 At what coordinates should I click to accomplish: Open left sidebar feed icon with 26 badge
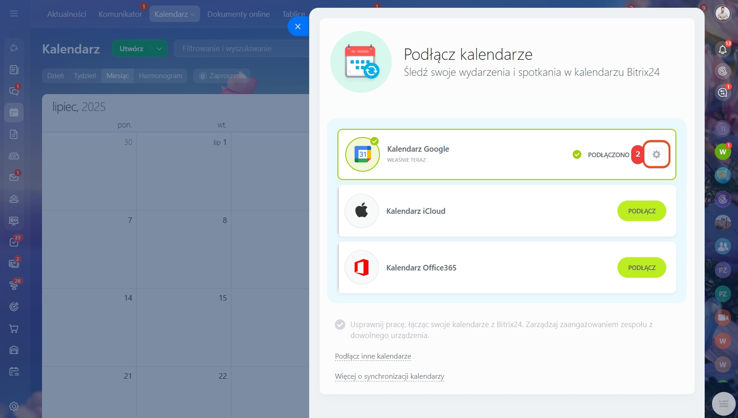point(14,286)
